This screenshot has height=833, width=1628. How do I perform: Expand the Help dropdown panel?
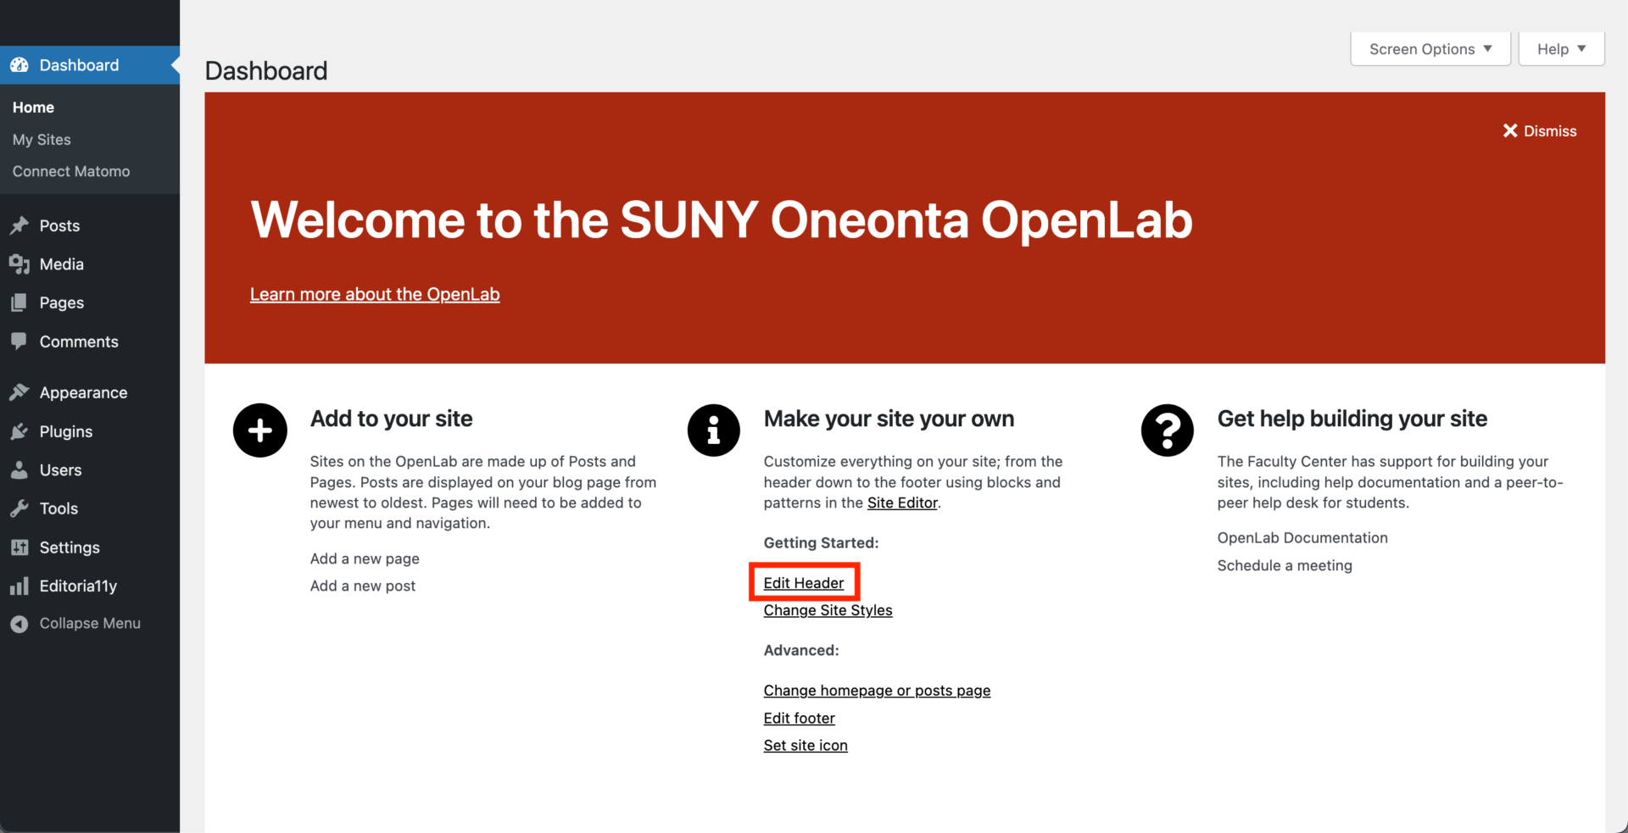pyautogui.click(x=1561, y=49)
